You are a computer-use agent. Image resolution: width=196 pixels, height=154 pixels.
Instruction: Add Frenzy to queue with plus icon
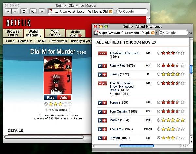point(105,75)
